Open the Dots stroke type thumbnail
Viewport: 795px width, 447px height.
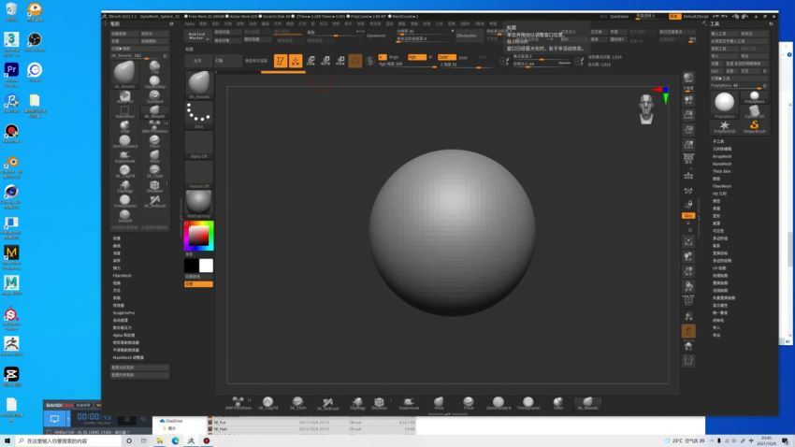(x=198, y=114)
